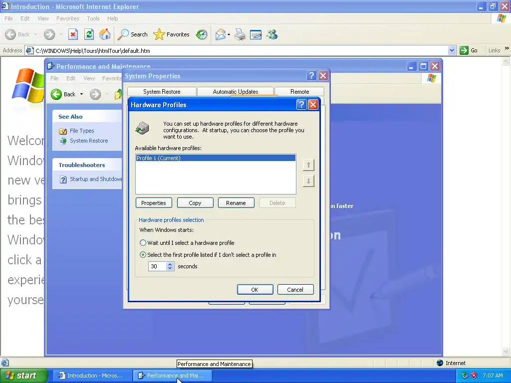
Task: Click the Internet Explorer Back button
Action: [17, 34]
